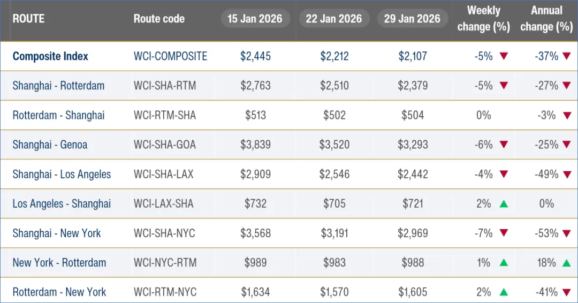Open the Shanghai - Rotterdam route link
Viewport: 578px width, 303px height.
[x=58, y=86]
